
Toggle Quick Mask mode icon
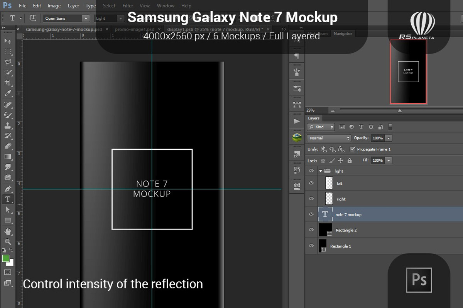click(8, 272)
